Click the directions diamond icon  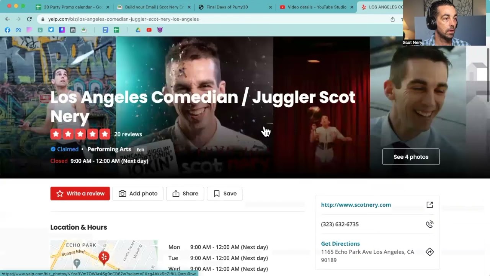click(x=430, y=252)
